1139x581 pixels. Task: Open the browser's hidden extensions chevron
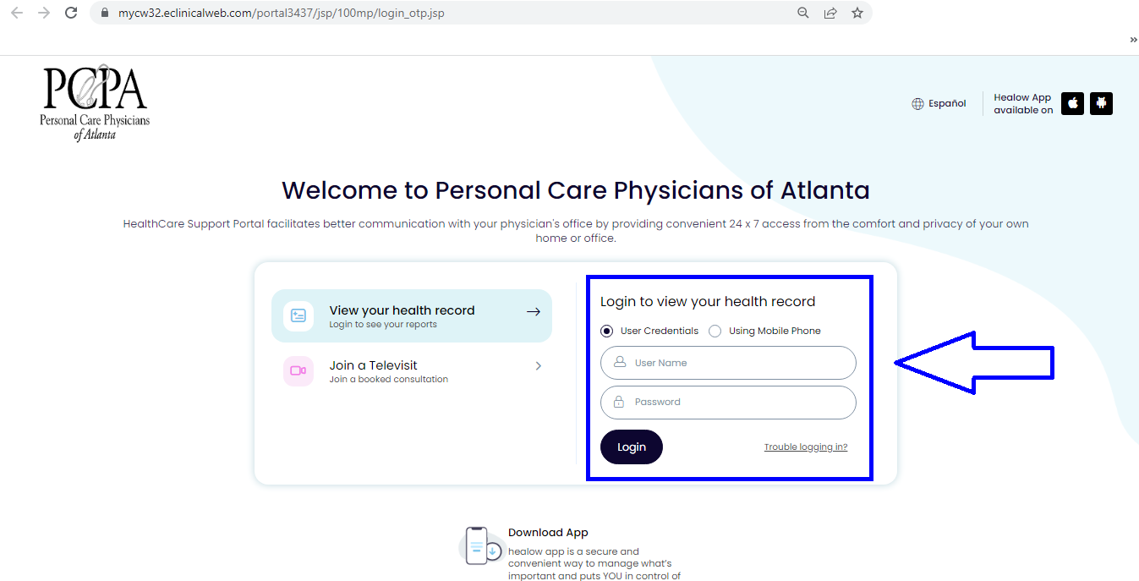[x=1133, y=39]
